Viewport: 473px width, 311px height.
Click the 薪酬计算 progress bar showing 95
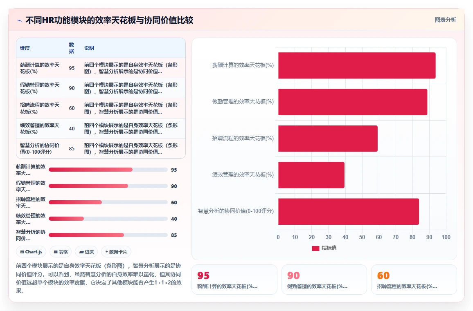pos(108,170)
